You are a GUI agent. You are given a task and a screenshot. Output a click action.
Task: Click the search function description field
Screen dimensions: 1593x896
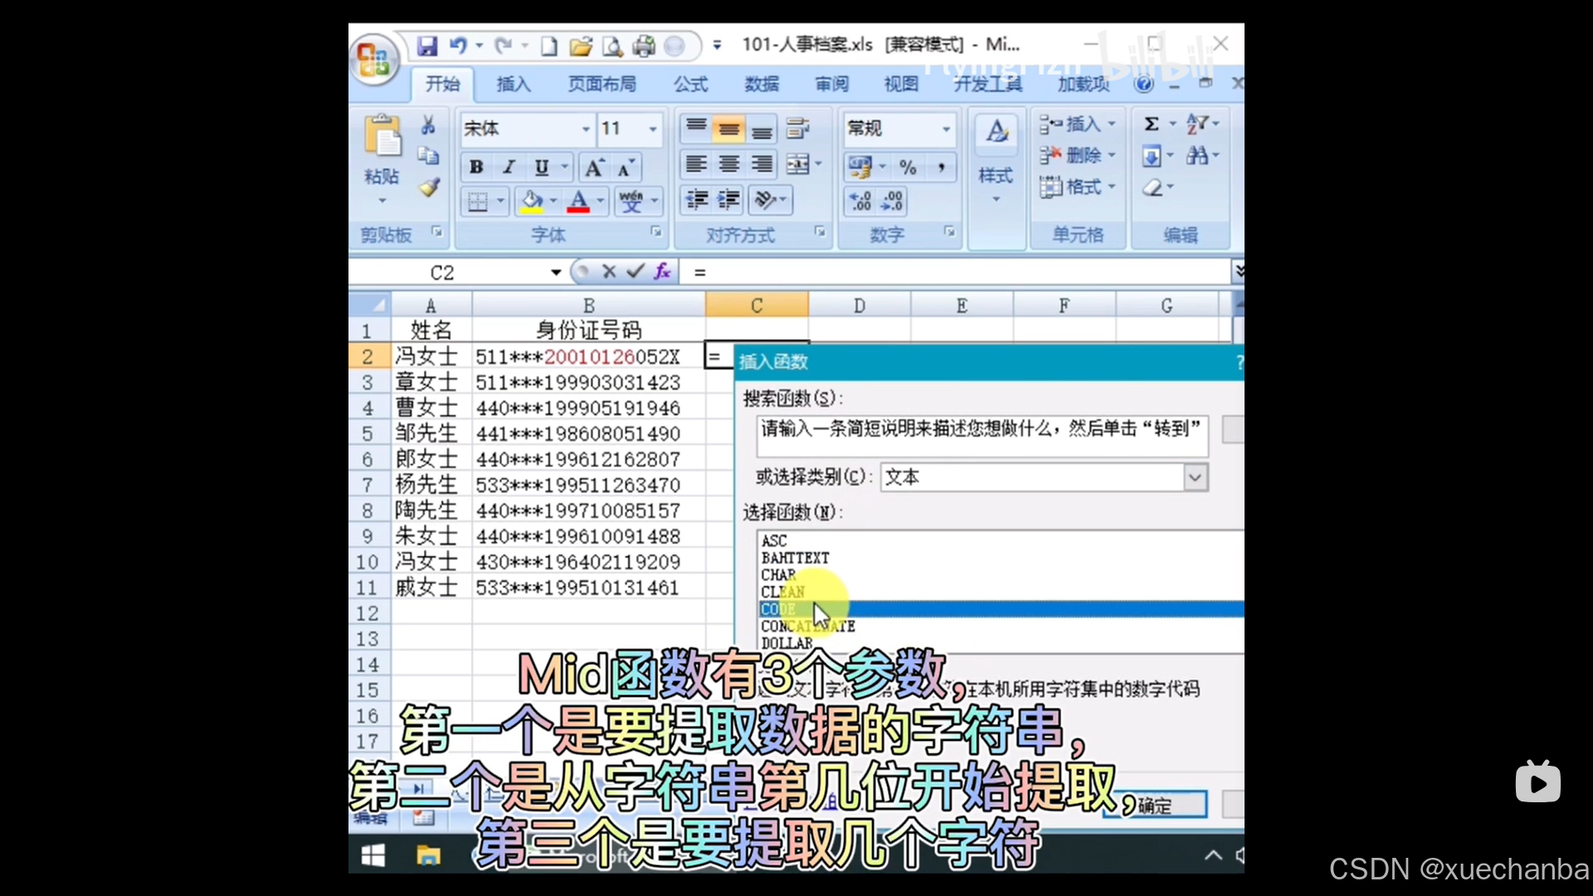click(x=982, y=436)
